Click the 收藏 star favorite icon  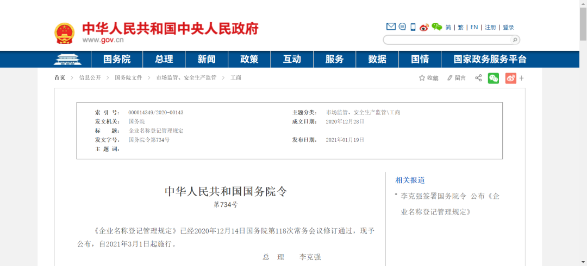422,78
